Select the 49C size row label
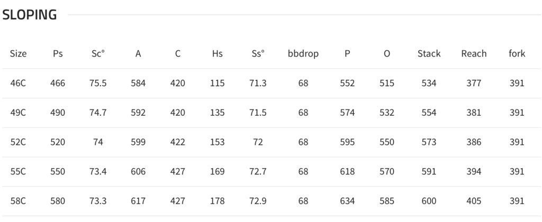Viewport: 542px width, 222px height. [18, 113]
